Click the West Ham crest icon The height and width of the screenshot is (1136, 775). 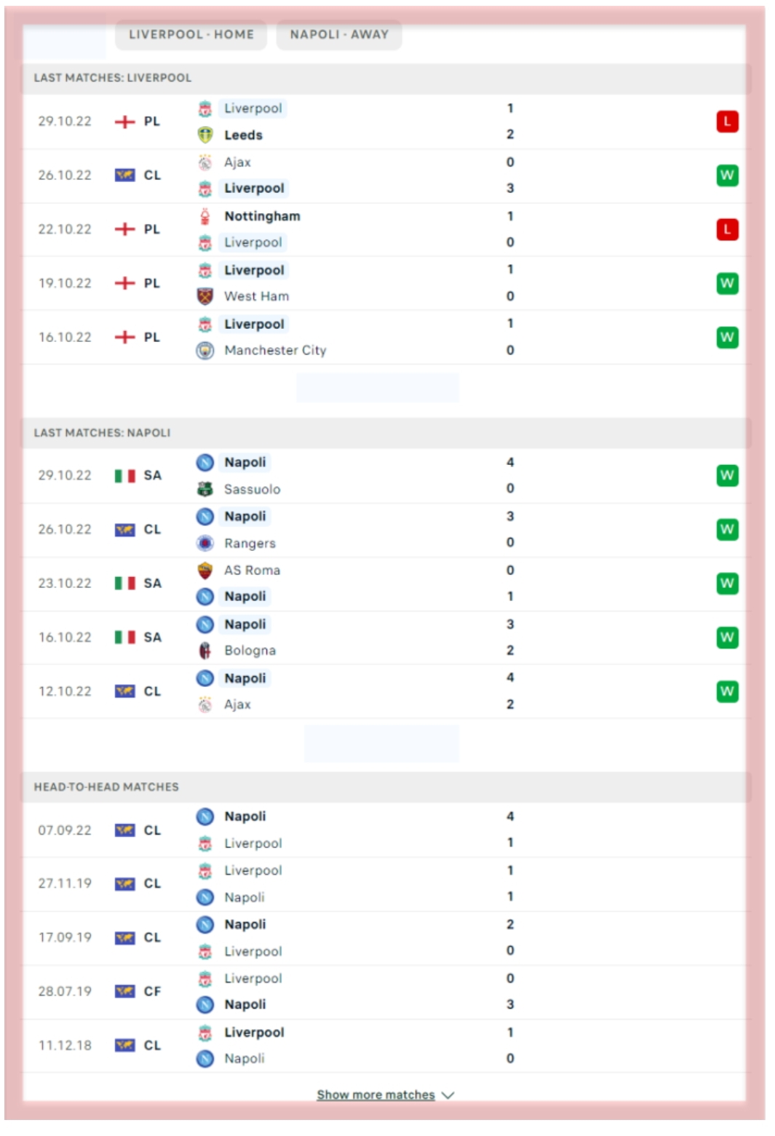click(205, 296)
